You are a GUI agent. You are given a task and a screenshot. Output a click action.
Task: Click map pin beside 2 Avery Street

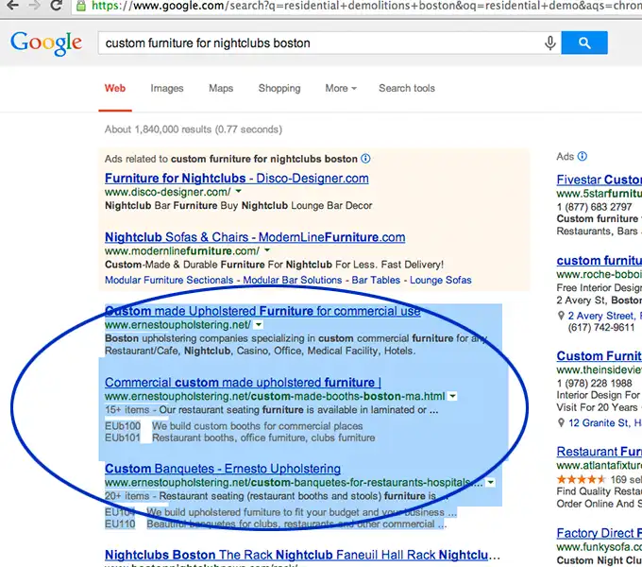561,316
